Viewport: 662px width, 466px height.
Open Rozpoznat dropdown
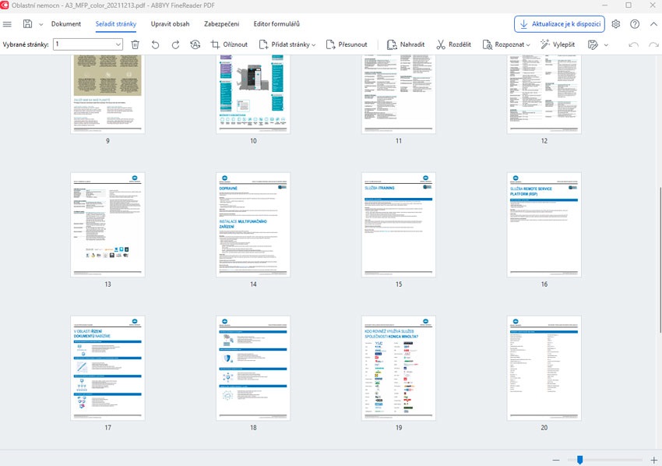pos(505,44)
